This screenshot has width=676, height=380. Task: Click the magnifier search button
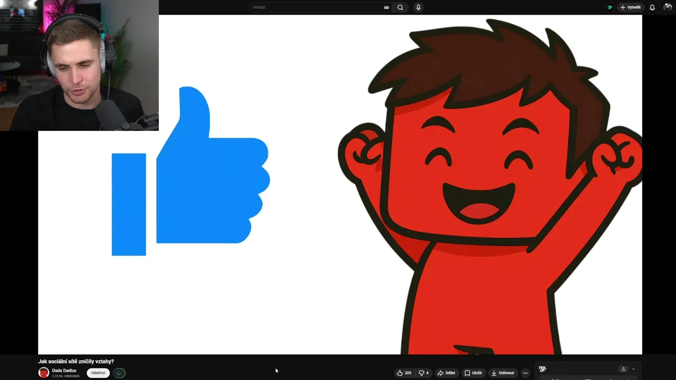[x=400, y=7]
